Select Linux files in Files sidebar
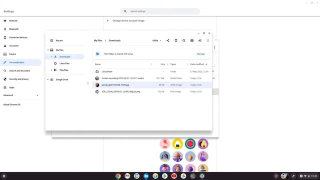 click(64, 63)
